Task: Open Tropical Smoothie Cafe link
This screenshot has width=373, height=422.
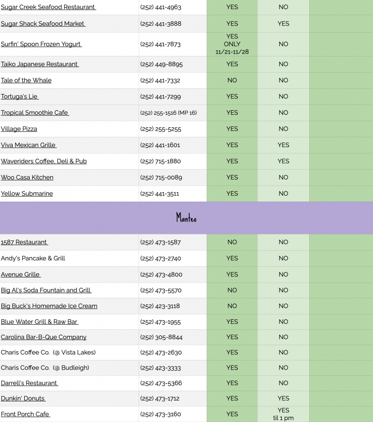Action: 35,113
